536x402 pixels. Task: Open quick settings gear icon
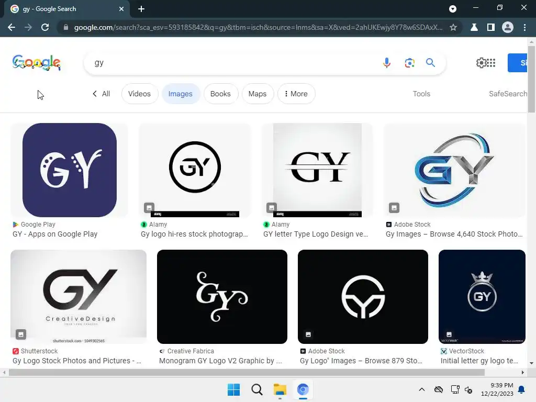click(x=481, y=63)
